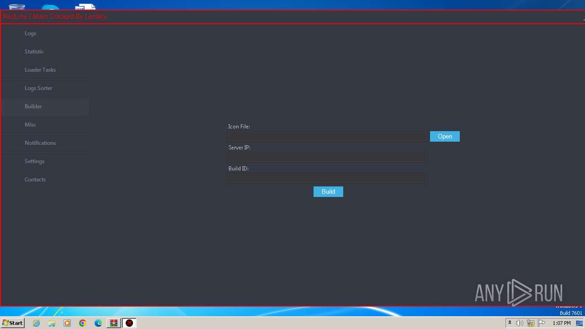Select the red RedLine app taskbar icon
The height and width of the screenshot is (329, 585).
[129, 323]
